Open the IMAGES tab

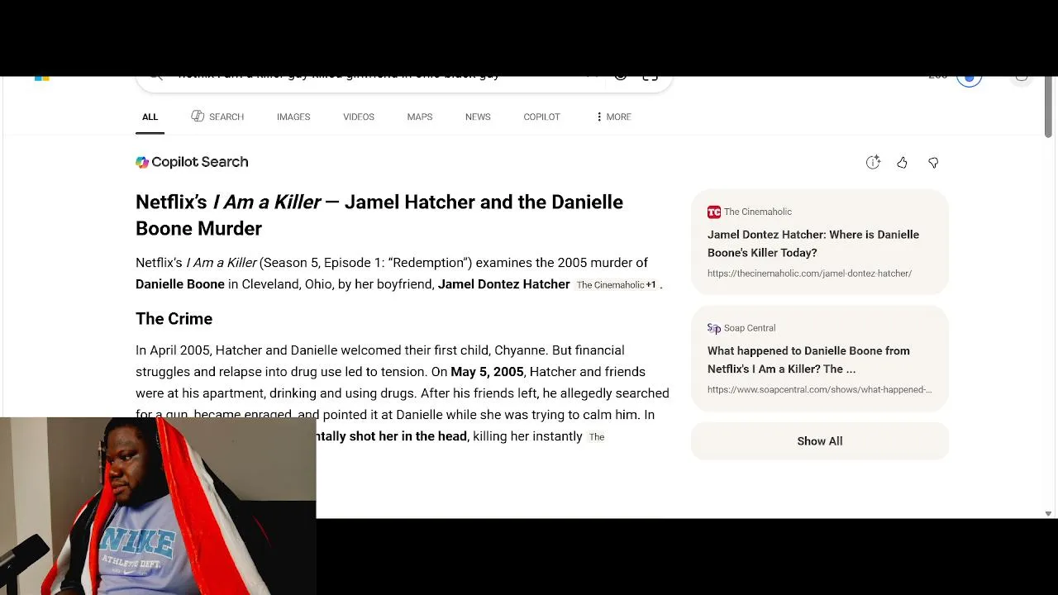(293, 117)
